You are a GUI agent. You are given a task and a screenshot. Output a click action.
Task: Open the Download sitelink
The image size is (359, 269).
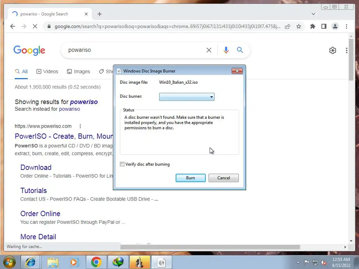(36, 167)
